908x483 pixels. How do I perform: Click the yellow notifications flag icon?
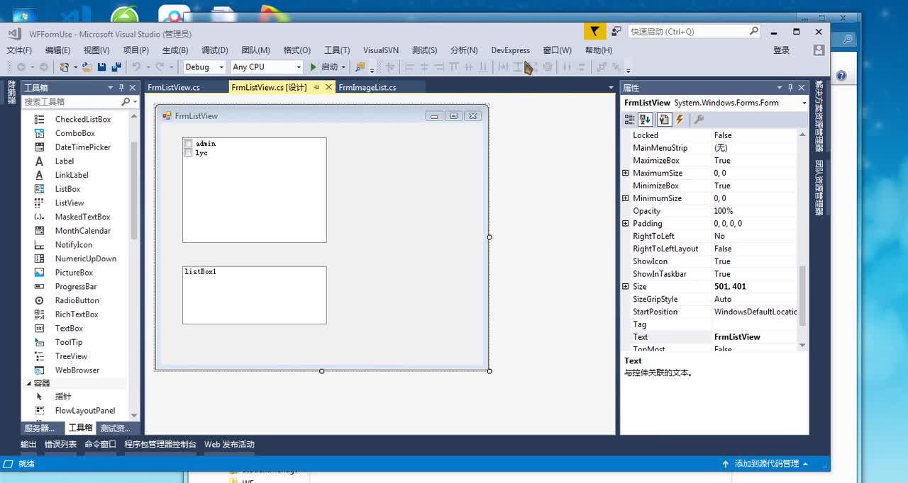[594, 31]
